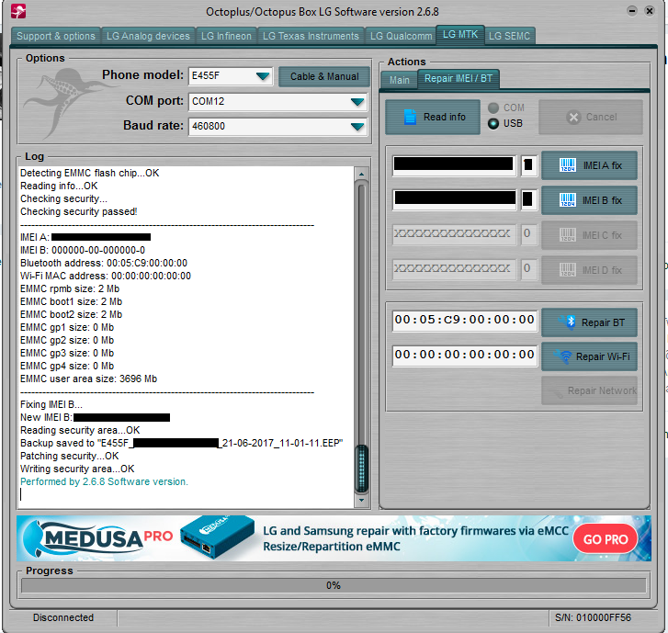This screenshot has height=633, width=668.
Task: Click log line 'Writing security area...OK'
Action: [x=77, y=469]
